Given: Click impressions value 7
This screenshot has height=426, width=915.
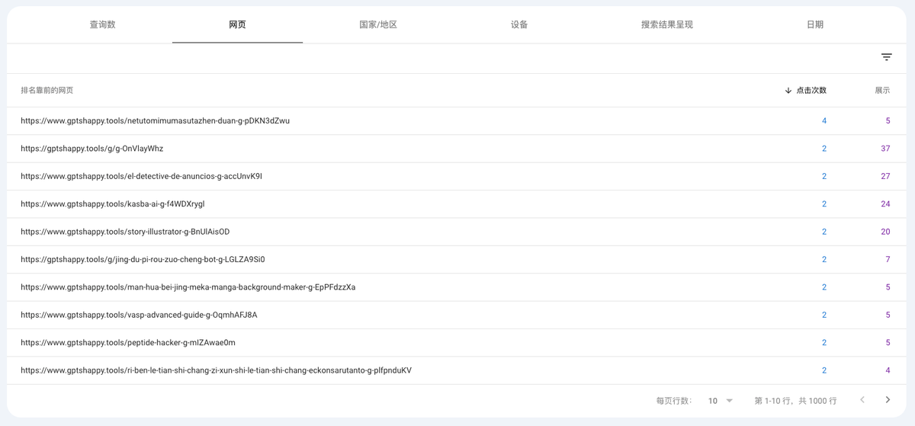Looking at the screenshot, I should coord(888,260).
